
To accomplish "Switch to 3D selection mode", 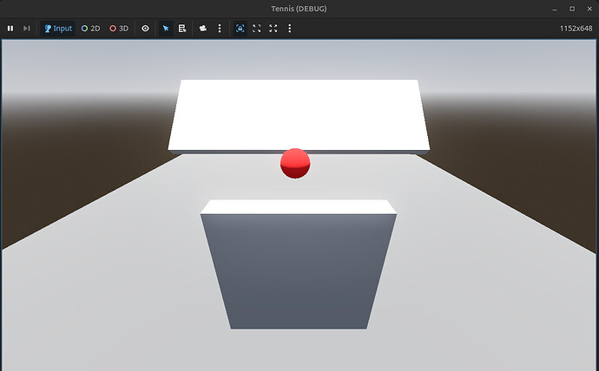I will pos(119,29).
